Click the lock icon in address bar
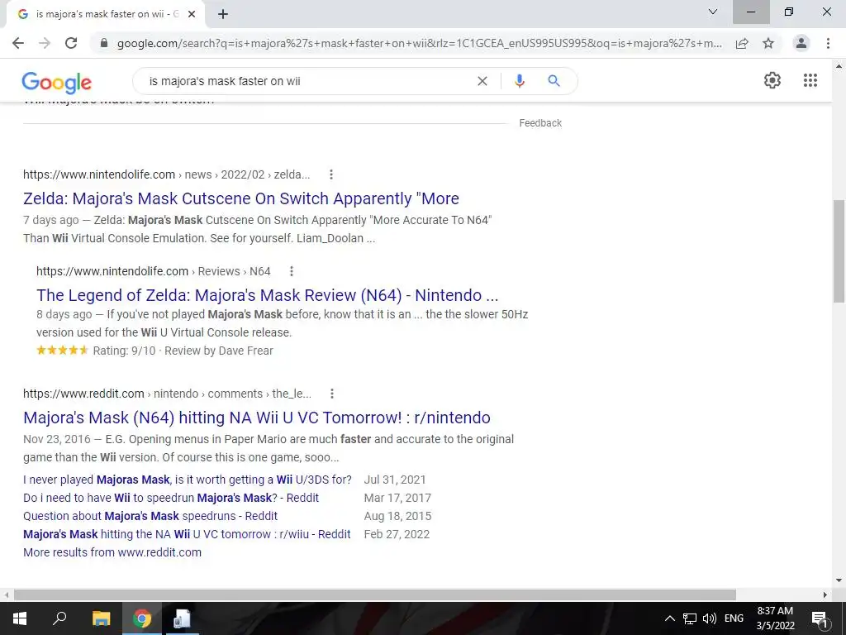This screenshot has height=635, width=846. coord(104,43)
